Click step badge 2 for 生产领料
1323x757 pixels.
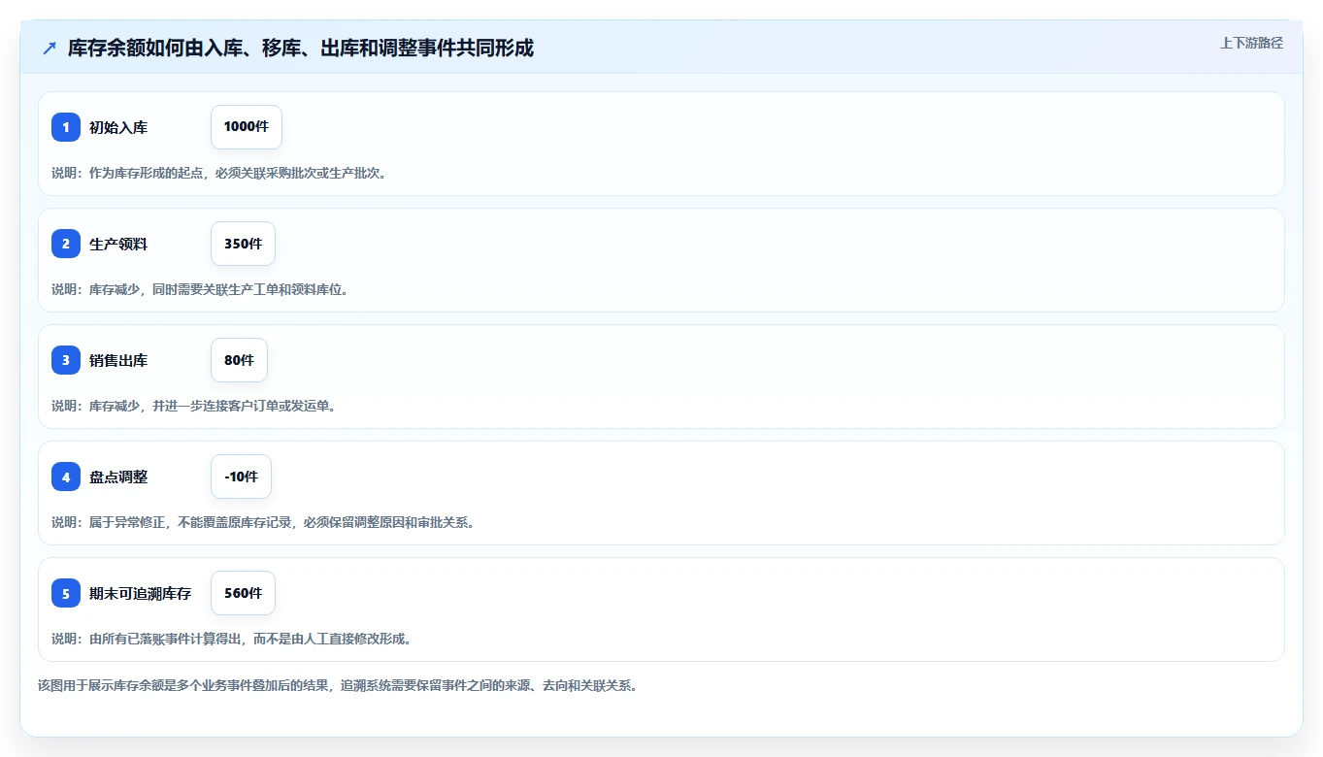[66, 244]
